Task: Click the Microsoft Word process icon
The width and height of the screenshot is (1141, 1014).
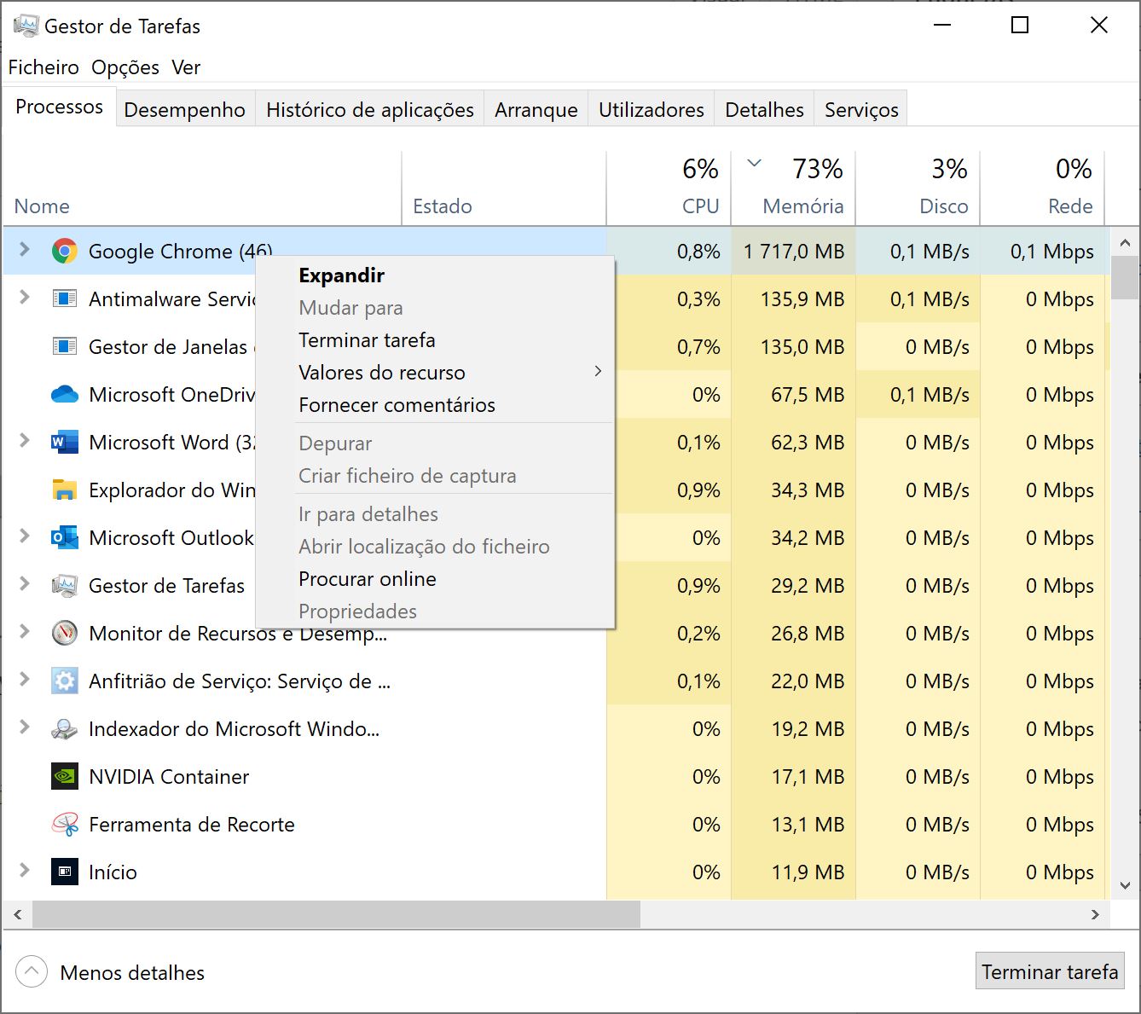Action: (64, 443)
